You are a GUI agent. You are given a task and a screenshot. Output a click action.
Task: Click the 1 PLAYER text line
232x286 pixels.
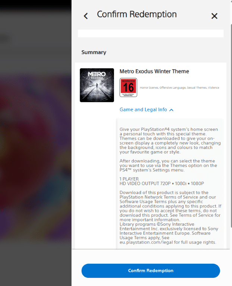pos(129,179)
